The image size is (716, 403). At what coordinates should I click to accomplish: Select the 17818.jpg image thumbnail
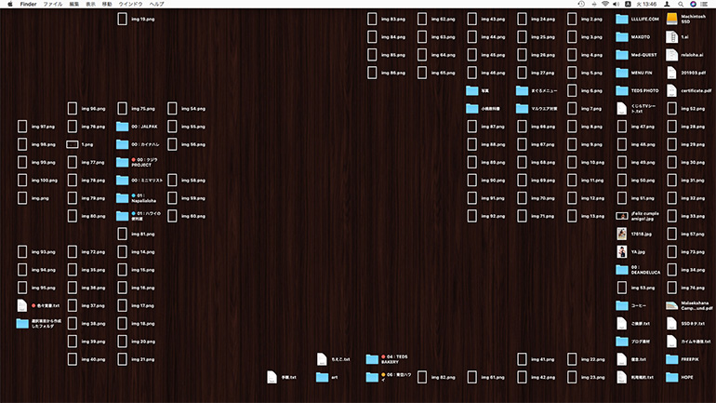click(x=622, y=234)
